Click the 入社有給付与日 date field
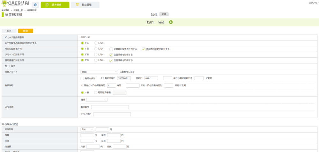This screenshot has width=319, height=152. point(124,78)
